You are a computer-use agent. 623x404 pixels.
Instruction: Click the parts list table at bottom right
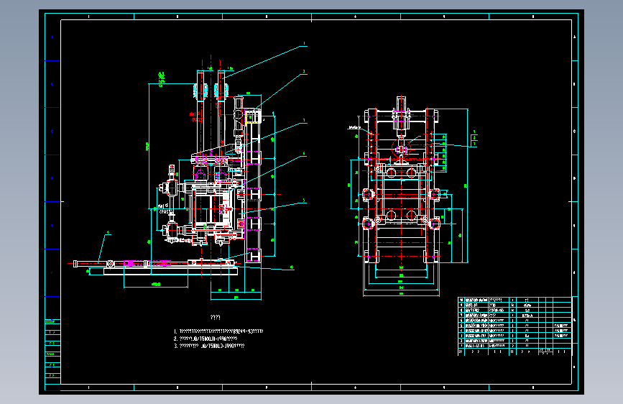(x=515, y=326)
